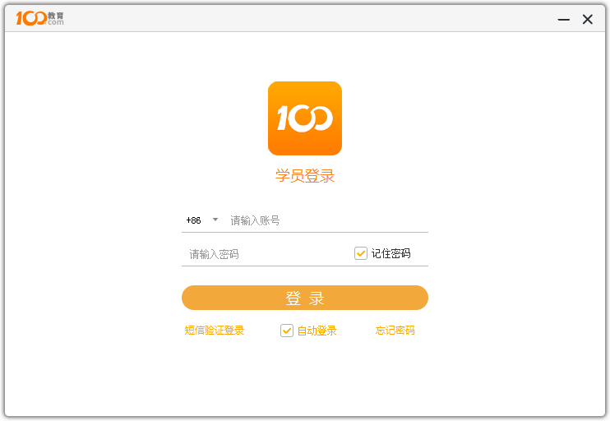Open 短信验证登录 SMS login link
This screenshot has height=421, width=610.
[x=214, y=331]
